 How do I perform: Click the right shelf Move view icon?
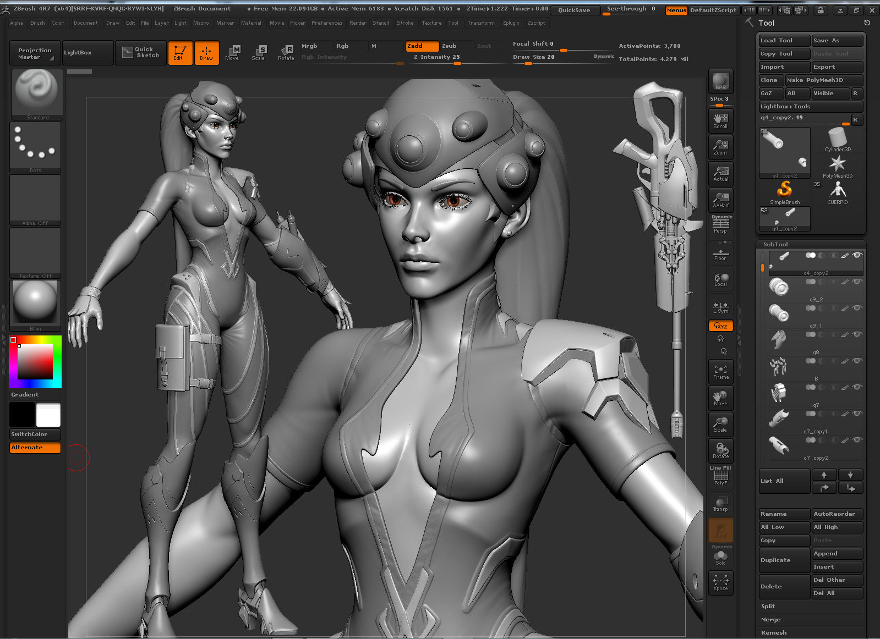coord(720,398)
